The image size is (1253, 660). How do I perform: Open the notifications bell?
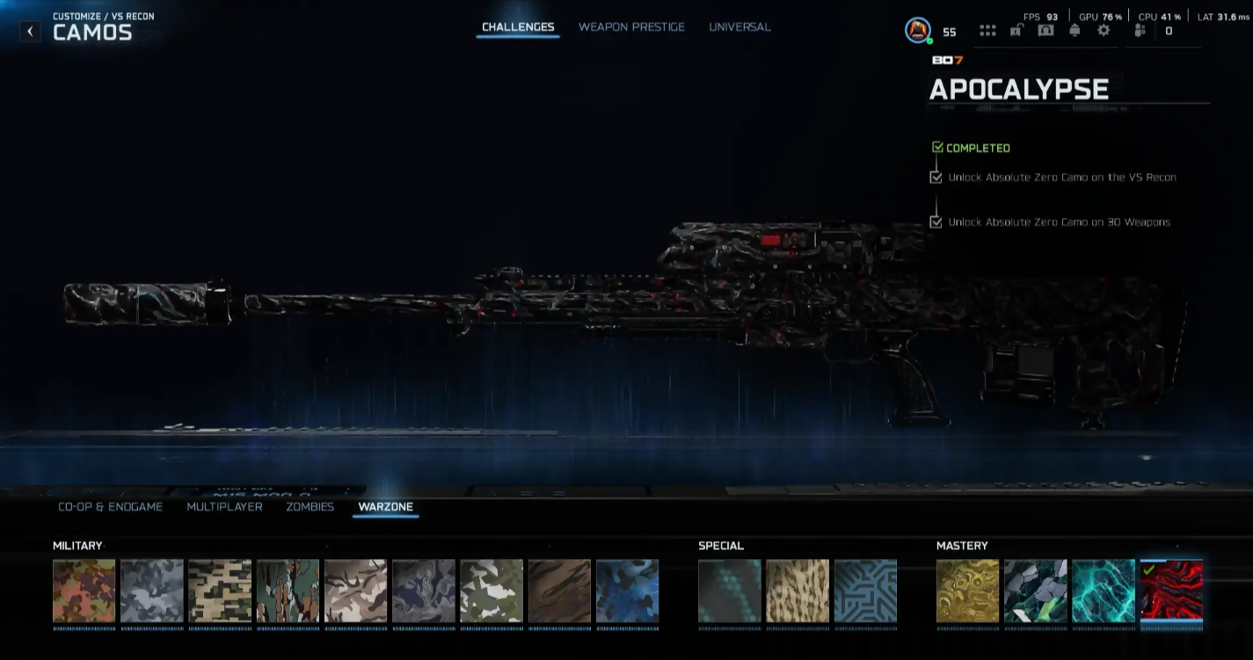coord(1075,31)
